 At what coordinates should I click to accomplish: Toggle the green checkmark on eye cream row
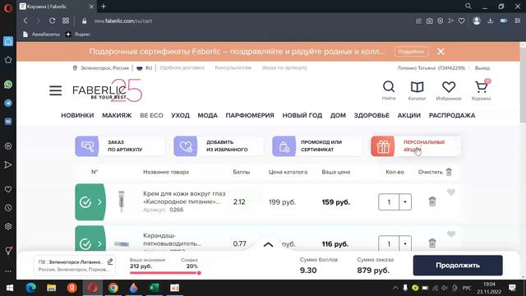click(85, 202)
